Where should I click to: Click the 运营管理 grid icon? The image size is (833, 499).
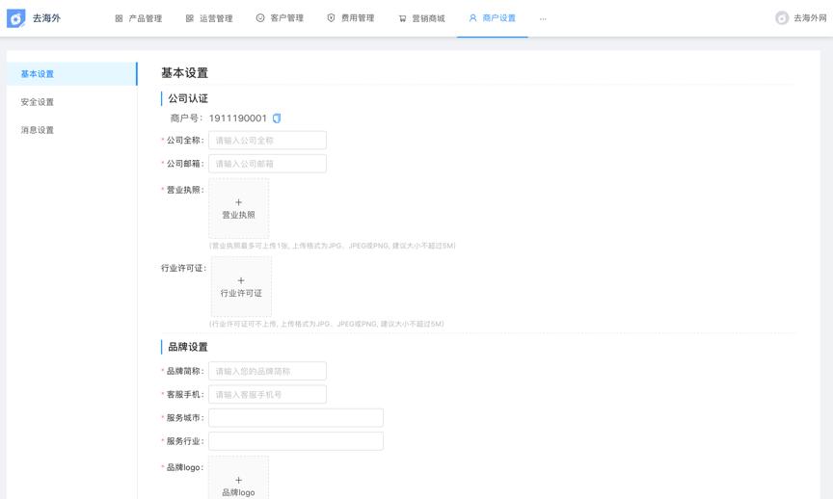pyautogui.click(x=190, y=18)
